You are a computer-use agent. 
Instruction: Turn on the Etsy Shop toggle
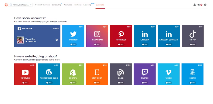click(97, 83)
